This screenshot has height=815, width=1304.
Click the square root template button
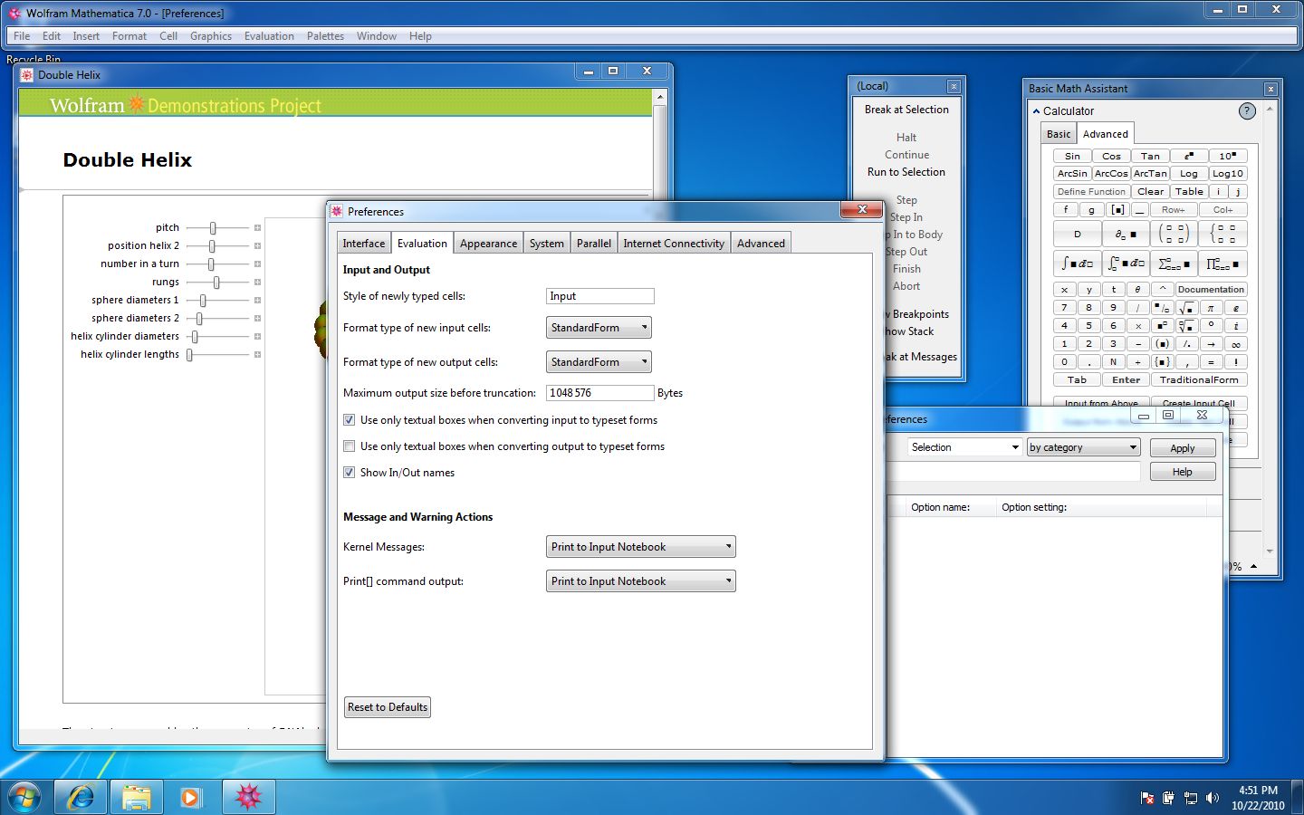(1186, 308)
